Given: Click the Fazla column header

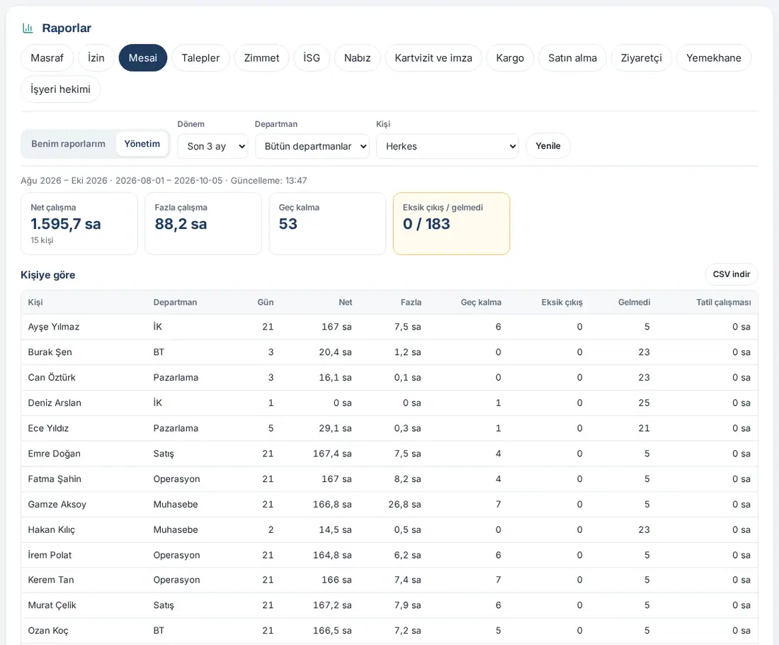Looking at the screenshot, I should click(x=411, y=303).
